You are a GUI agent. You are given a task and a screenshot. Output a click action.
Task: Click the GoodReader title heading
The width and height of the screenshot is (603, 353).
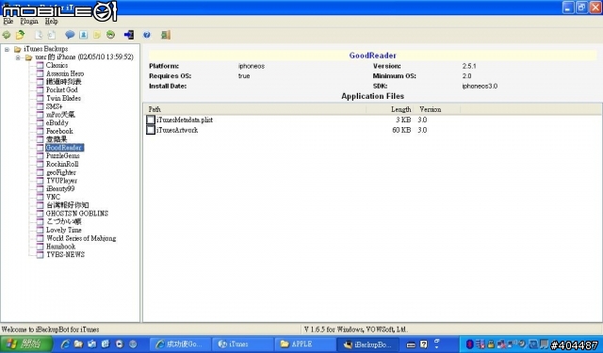[x=373, y=56]
